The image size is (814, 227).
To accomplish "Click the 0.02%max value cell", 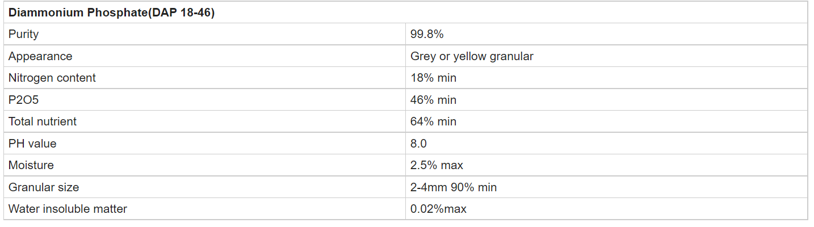I will pos(438,209).
